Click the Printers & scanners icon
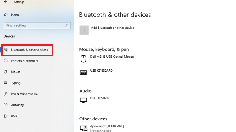The image size is (236, 132). click(5, 61)
